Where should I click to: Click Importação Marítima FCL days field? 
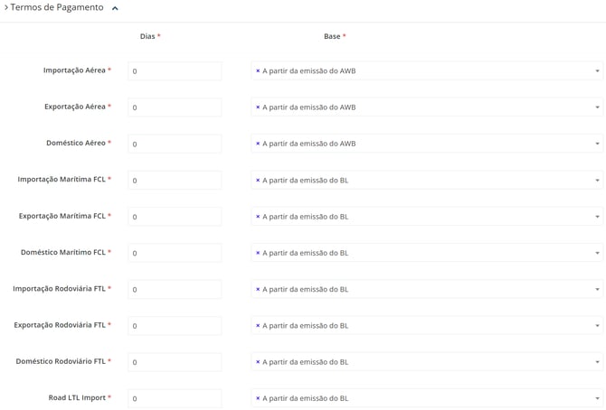tap(175, 181)
